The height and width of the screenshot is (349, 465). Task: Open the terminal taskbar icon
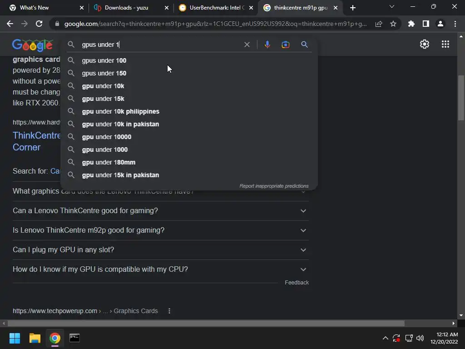click(74, 338)
